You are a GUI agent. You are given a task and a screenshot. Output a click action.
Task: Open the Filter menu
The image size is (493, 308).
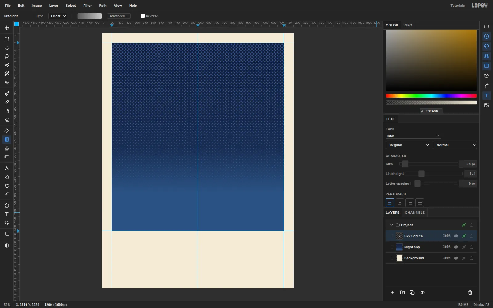pyautogui.click(x=88, y=6)
